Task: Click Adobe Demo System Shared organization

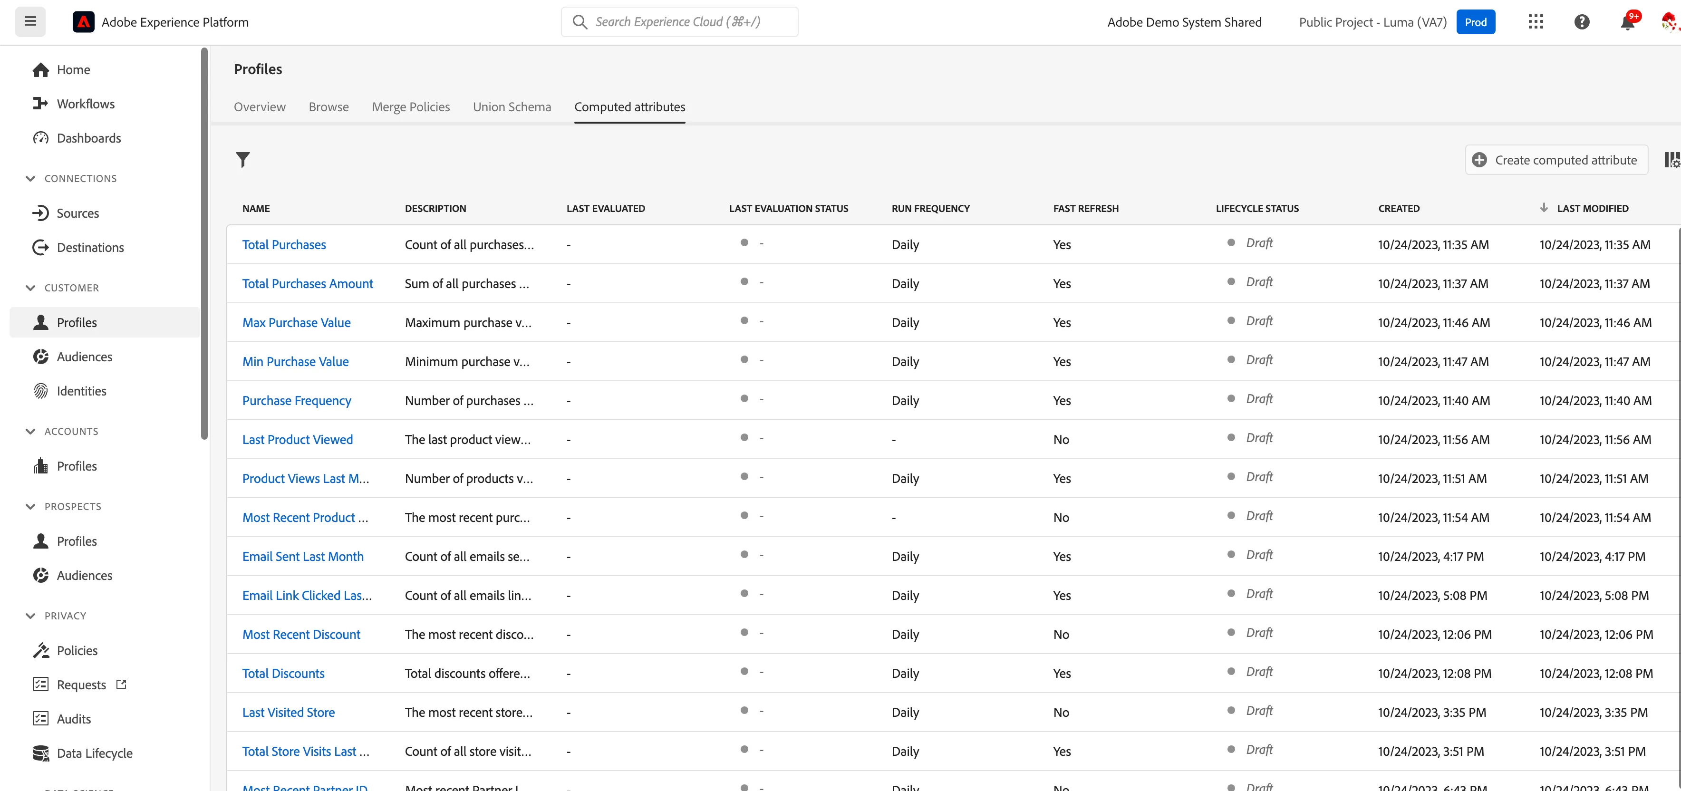Action: 1184,22
